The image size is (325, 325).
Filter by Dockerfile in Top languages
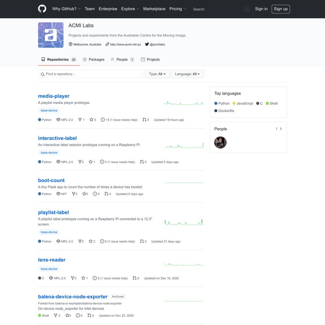coord(224,111)
